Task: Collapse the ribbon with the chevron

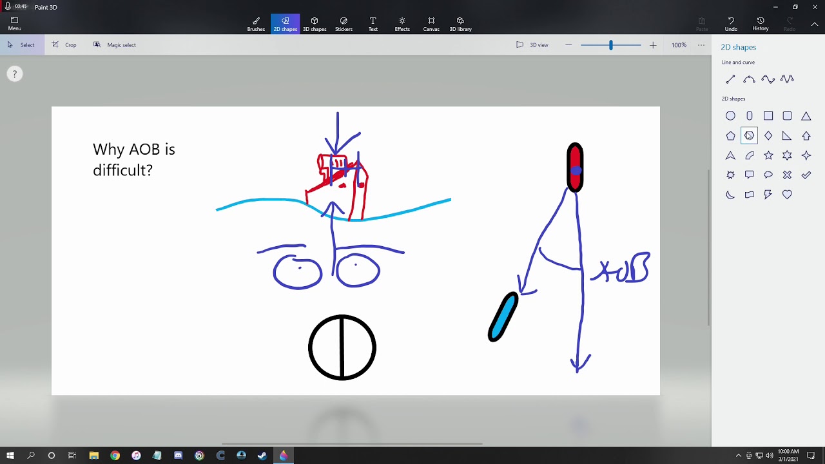Action: (x=815, y=24)
